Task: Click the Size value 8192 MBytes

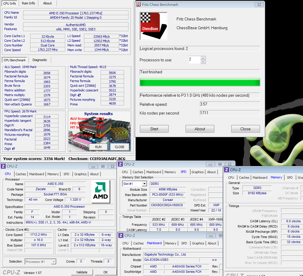Action: (x=257, y=193)
